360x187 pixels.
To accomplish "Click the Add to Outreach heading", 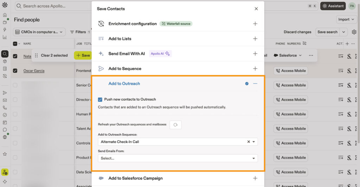I will (x=124, y=84).
